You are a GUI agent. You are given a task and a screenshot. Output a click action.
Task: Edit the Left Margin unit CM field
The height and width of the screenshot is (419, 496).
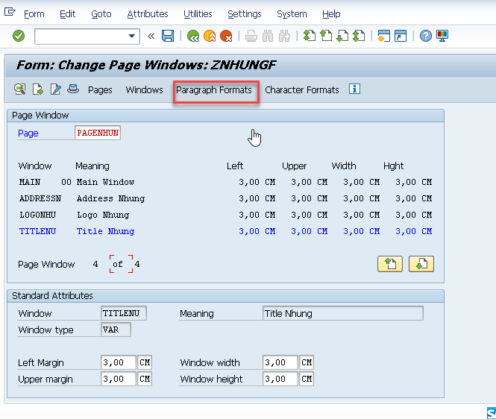coord(145,362)
